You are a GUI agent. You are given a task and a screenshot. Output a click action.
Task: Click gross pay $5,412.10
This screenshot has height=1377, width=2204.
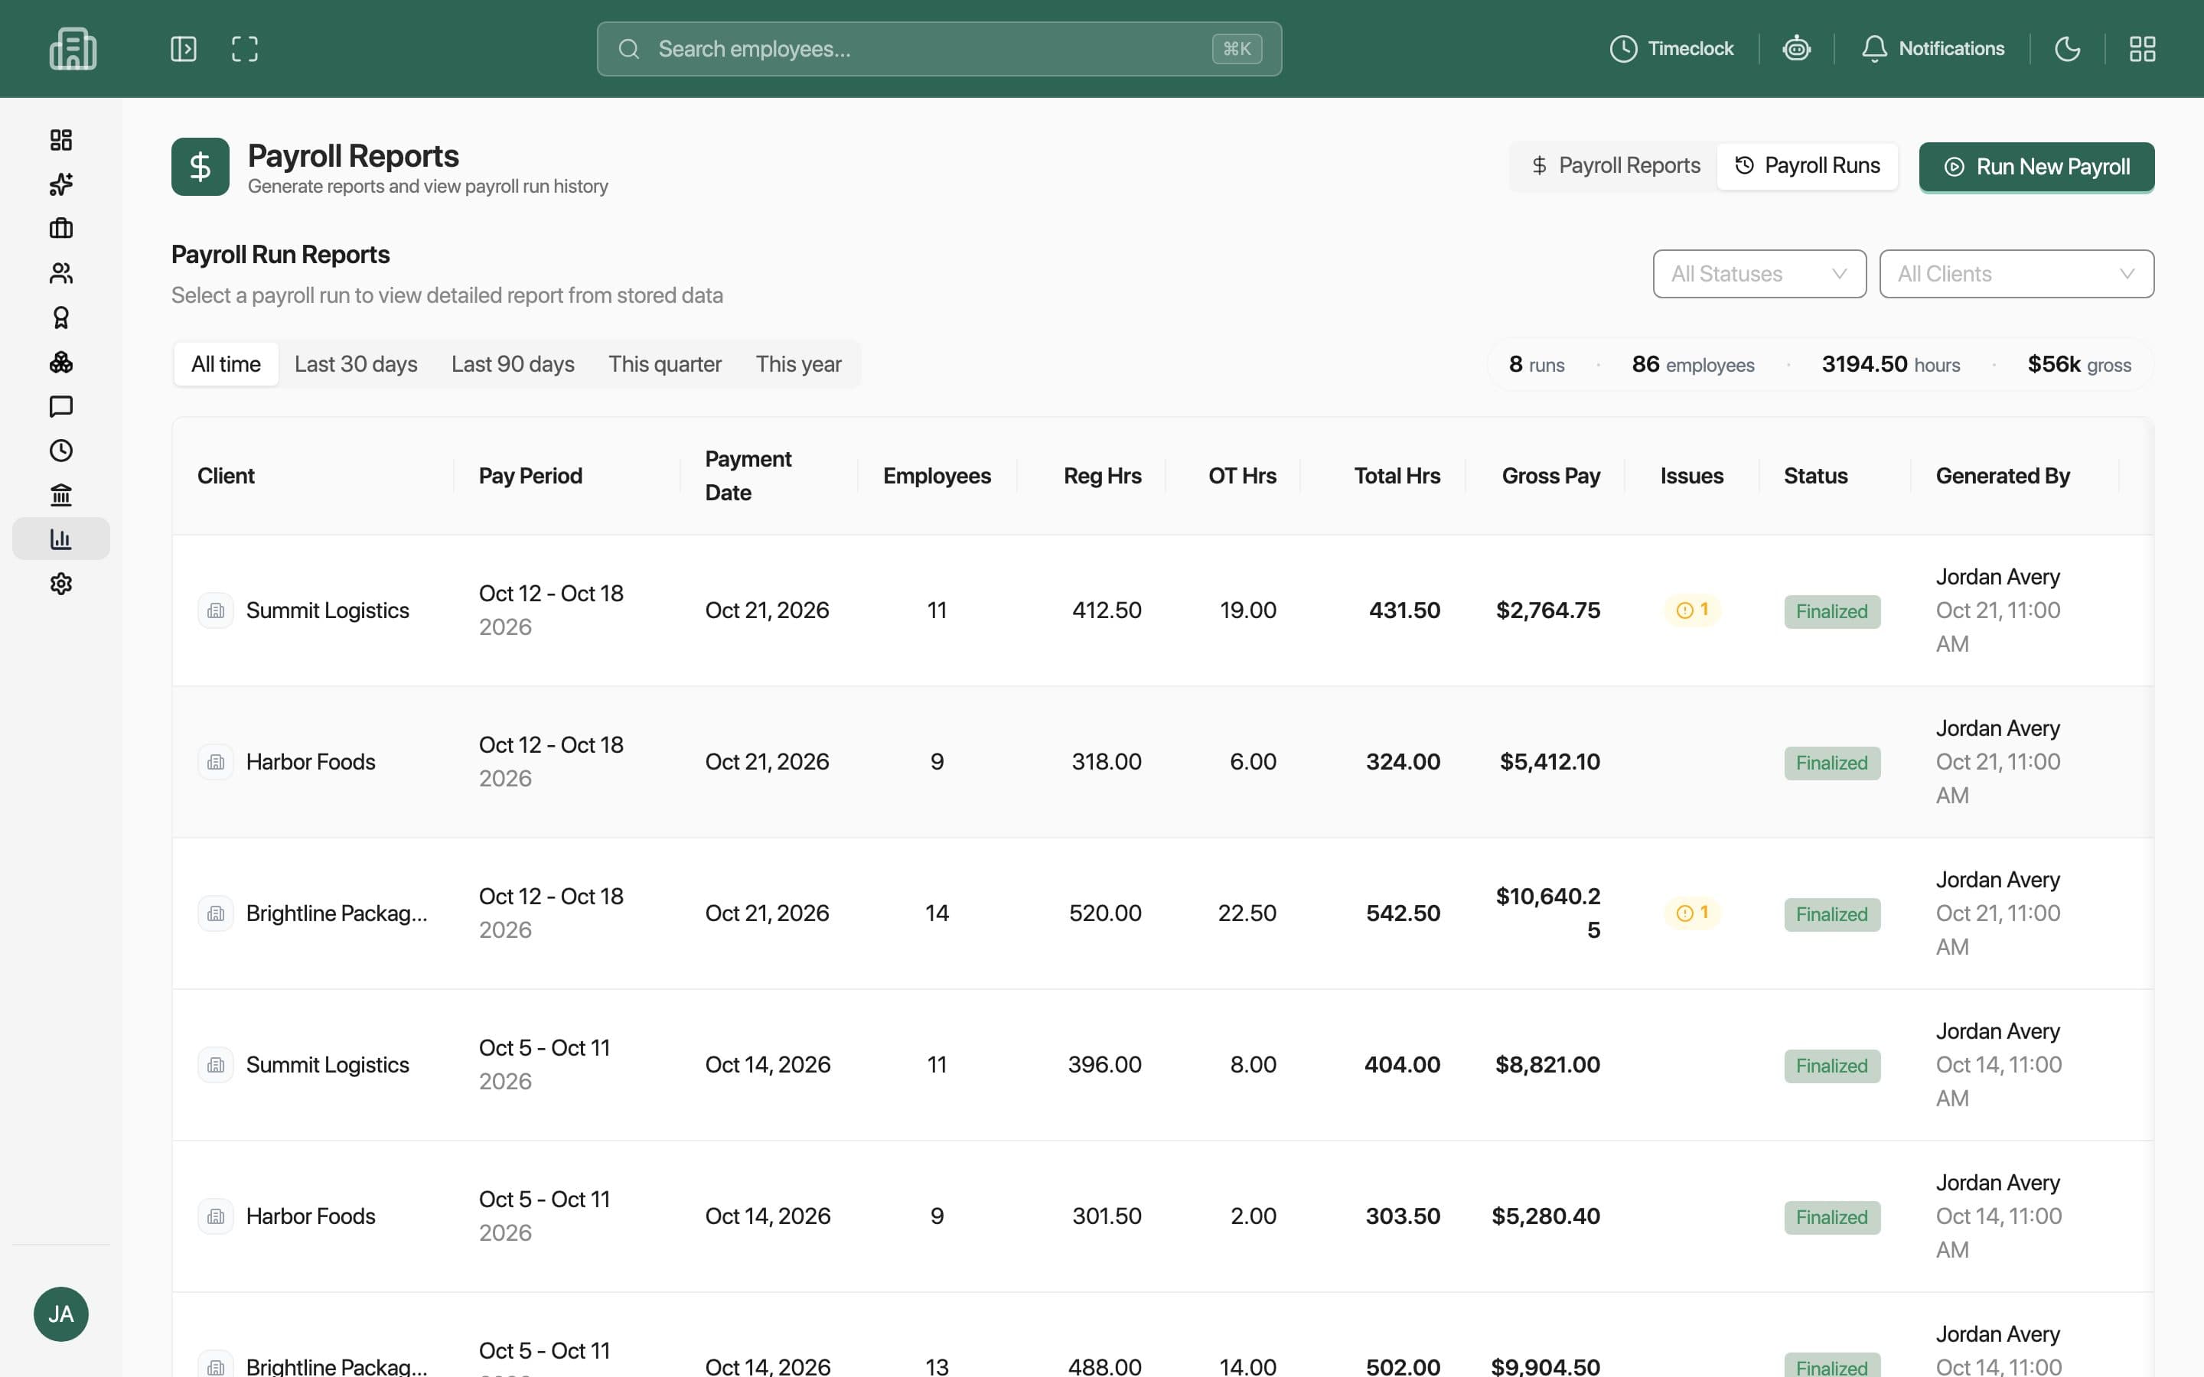(1549, 762)
